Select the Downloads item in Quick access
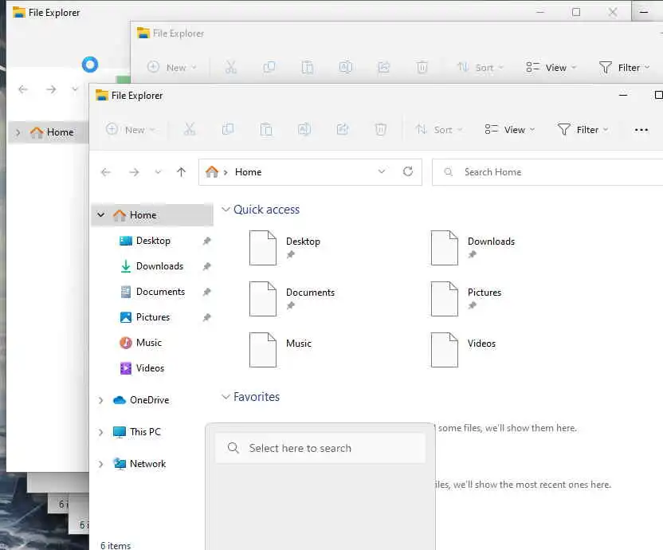663x550 pixels. coord(473,247)
